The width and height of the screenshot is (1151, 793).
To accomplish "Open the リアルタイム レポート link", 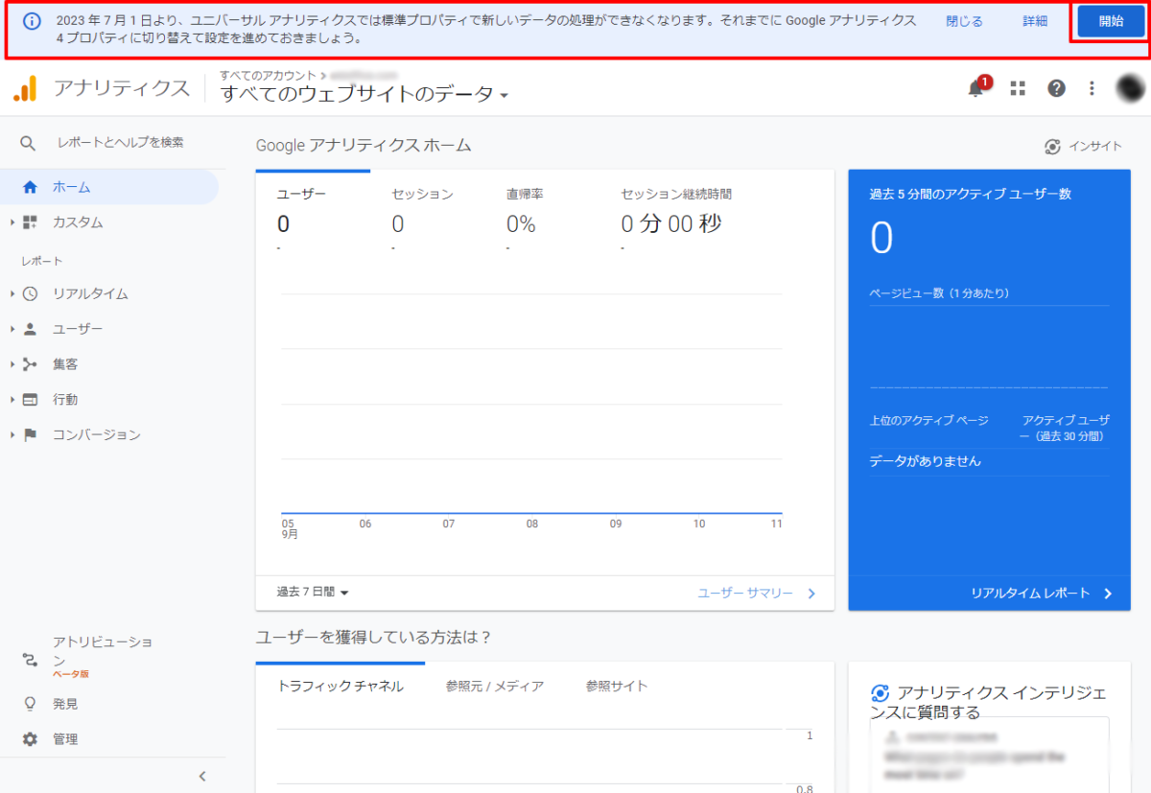I will 1042,594.
